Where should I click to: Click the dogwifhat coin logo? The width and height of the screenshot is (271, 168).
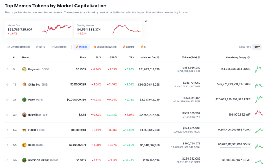[x=24, y=115]
